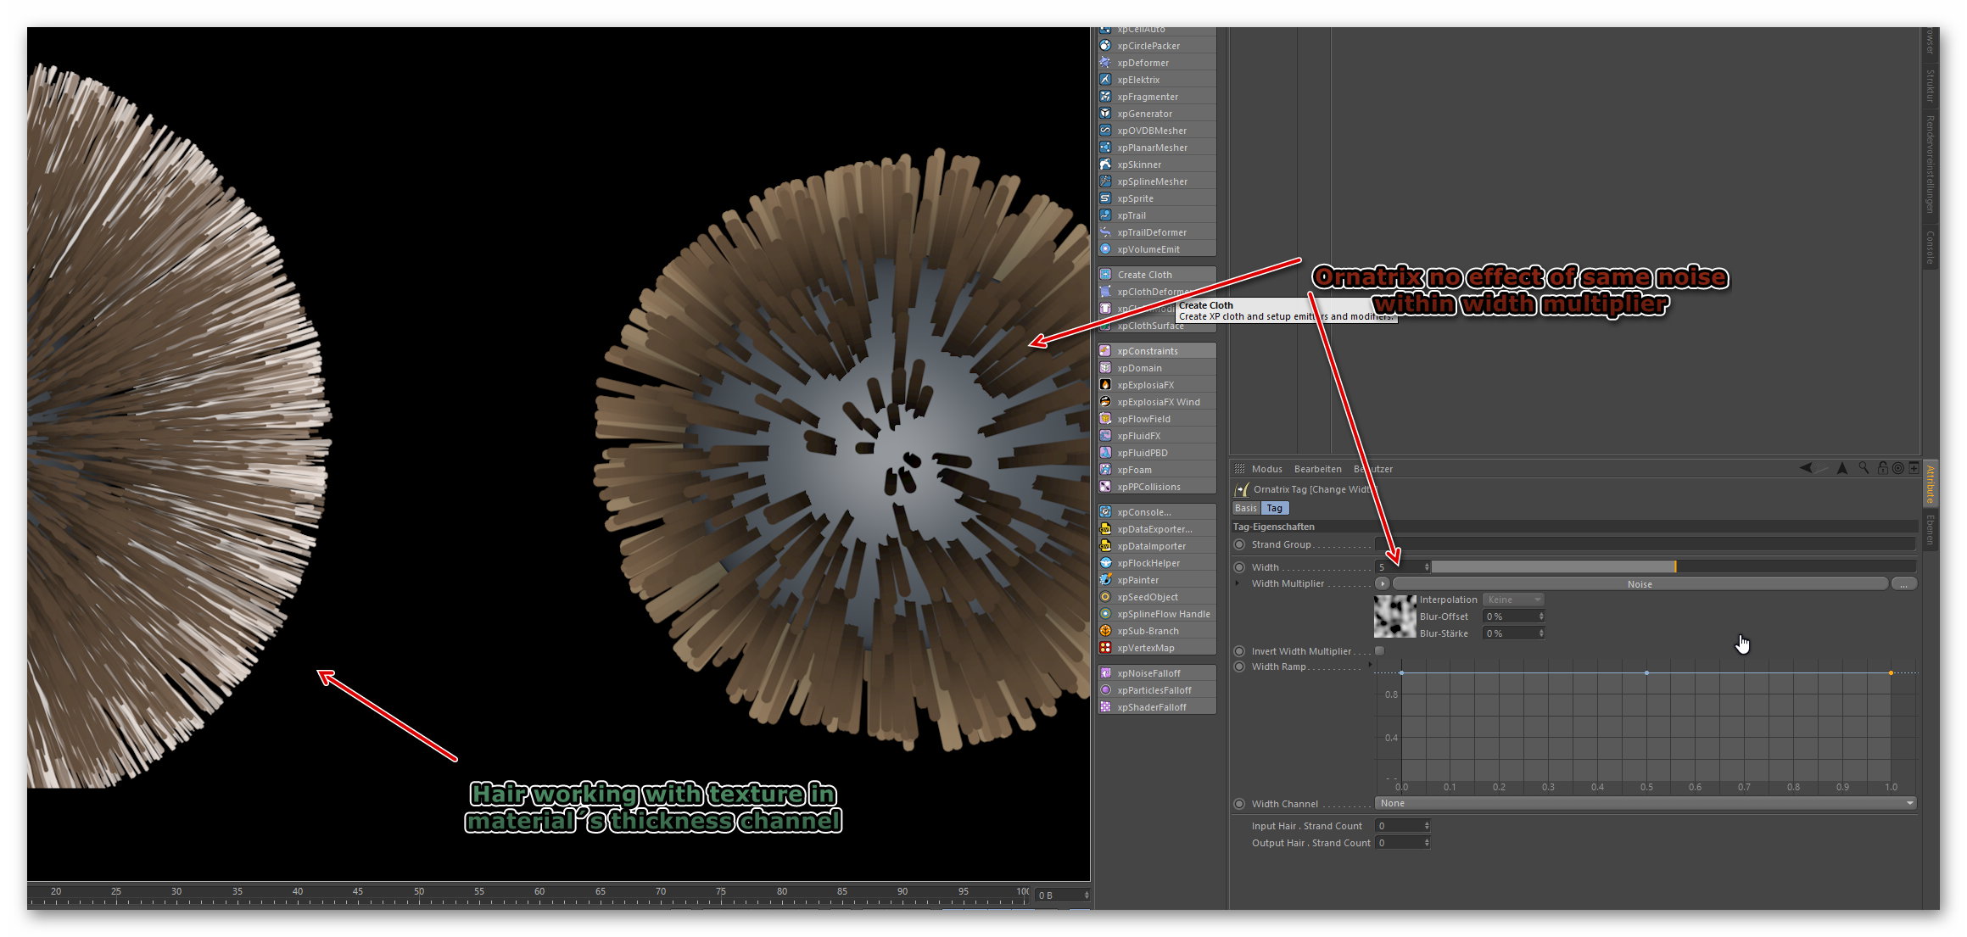Click the ellipsis button beside Noise
1967x937 pixels.
pos(1903,584)
